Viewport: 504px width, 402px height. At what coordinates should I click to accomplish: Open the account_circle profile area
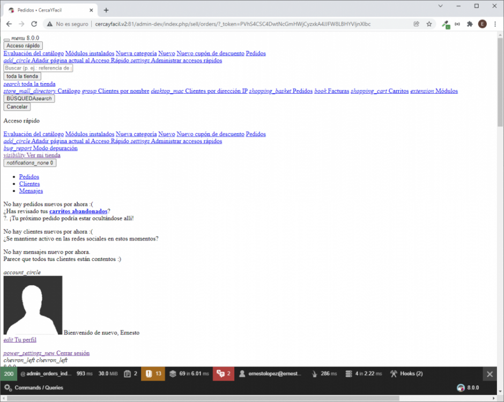pyautogui.click(x=32, y=305)
